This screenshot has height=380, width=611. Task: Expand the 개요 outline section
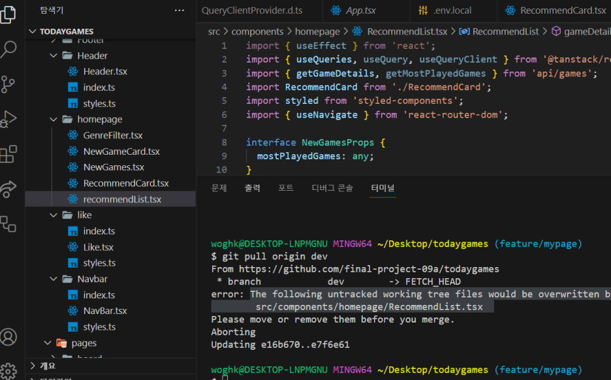[33, 366]
